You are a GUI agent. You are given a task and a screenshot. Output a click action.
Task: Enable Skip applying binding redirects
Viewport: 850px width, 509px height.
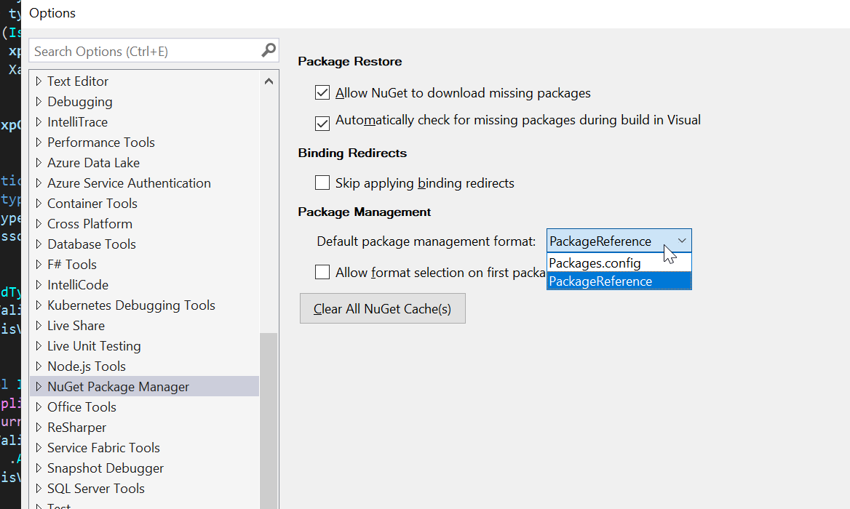[322, 183]
